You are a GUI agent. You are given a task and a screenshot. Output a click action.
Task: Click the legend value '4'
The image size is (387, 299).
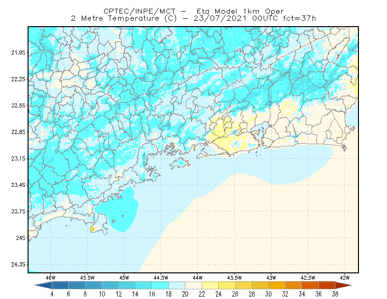(52, 294)
